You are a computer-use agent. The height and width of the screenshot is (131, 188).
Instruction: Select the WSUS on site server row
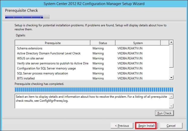92,58
